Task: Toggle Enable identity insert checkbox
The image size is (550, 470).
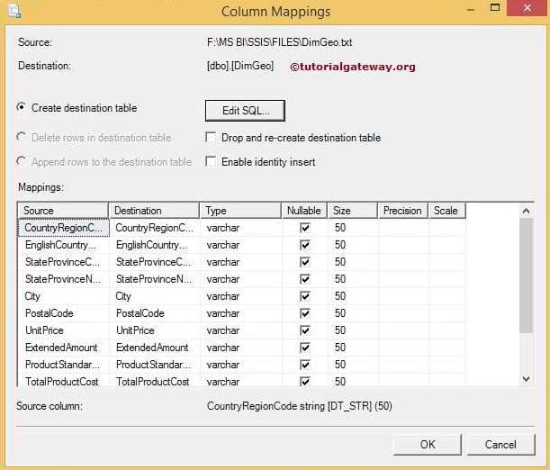Action: pos(211,162)
